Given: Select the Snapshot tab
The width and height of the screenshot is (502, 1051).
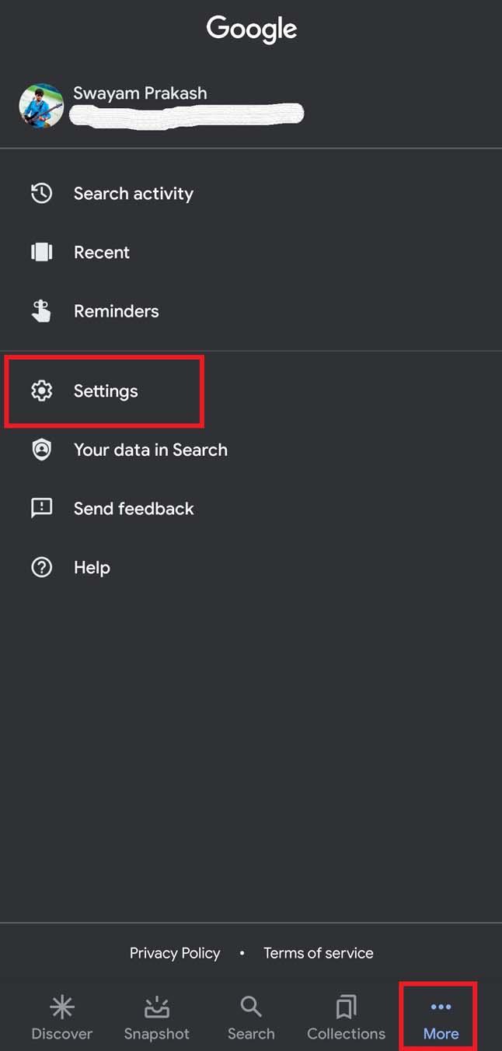Looking at the screenshot, I should click(156, 1015).
